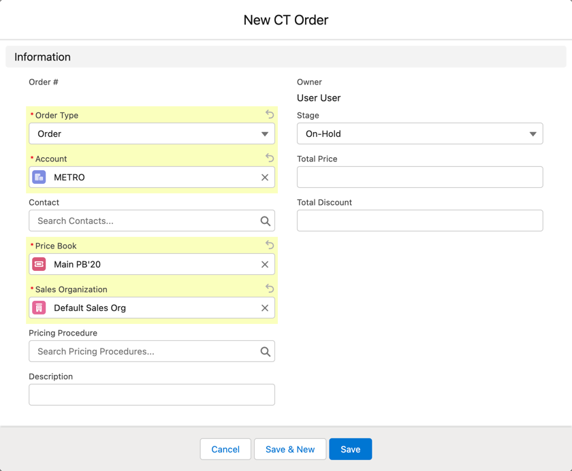Click the Default Sales Org record icon
Image resolution: width=572 pixels, height=471 pixels.
[x=39, y=308]
